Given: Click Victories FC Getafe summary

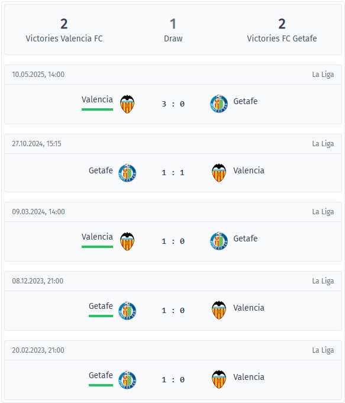Looking at the screenshot, I should click(282, 30).
